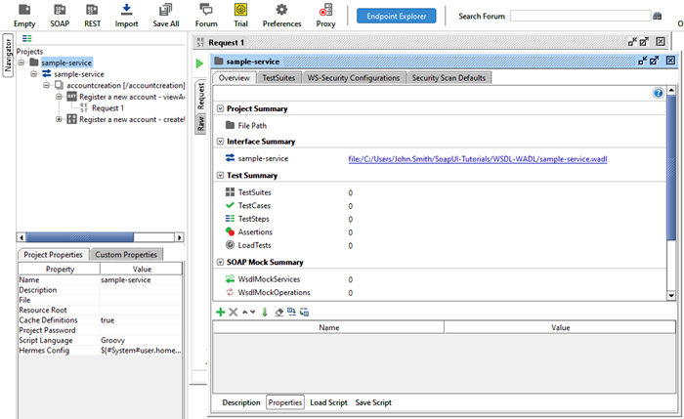Open the WS-Security Configurations tab
The width and height of the screenshot is (684, 419).
pyautogui.click(x=353, y=78)
